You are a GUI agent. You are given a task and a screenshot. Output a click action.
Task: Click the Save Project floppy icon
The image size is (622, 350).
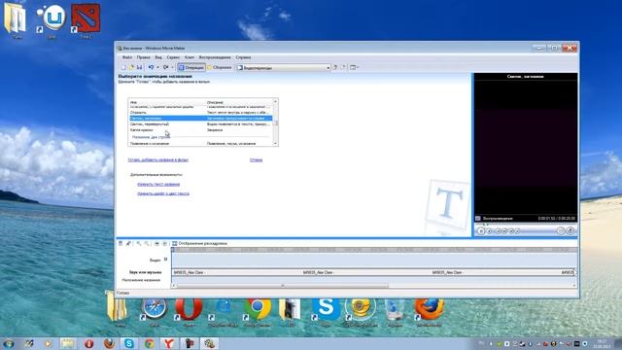pos(139,67)
